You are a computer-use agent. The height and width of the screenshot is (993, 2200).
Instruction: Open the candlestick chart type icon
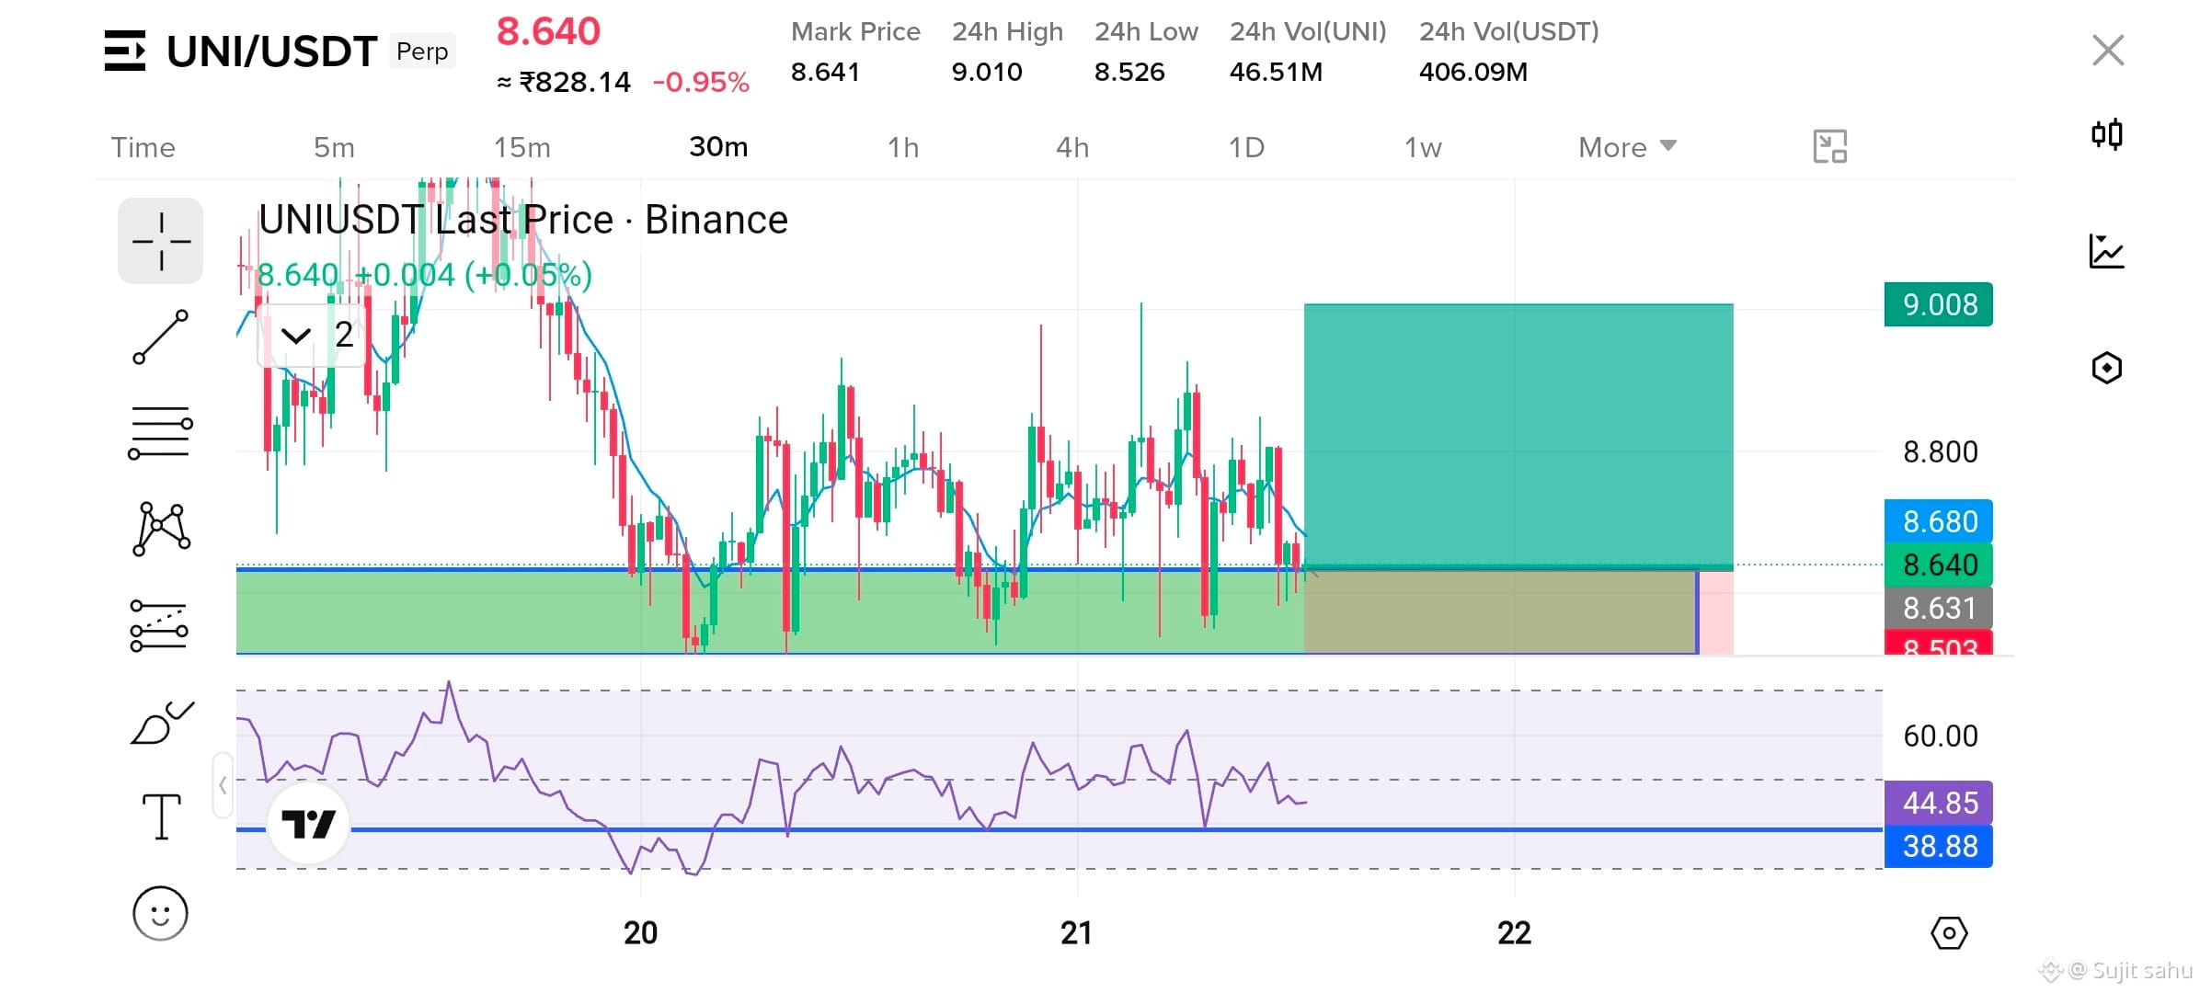coord(2107,134)
